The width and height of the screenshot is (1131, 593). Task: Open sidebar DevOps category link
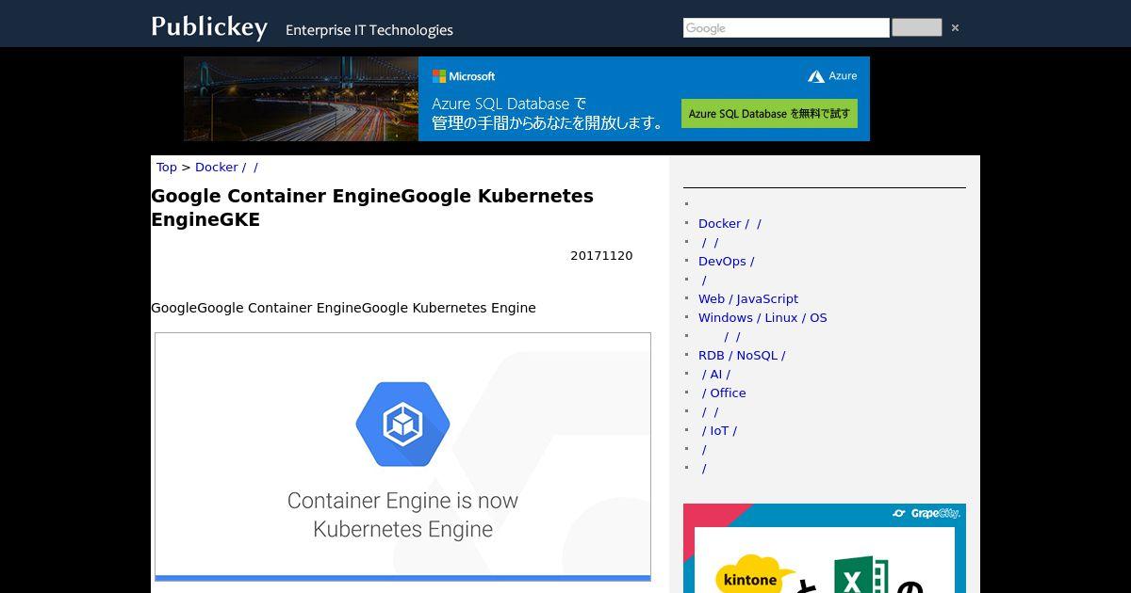click(726, 261)
